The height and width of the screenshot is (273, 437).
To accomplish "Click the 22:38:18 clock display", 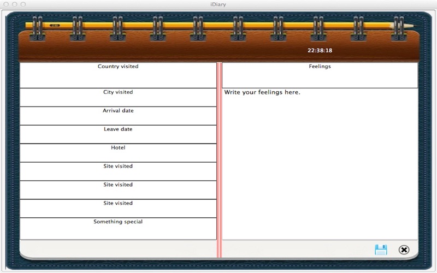I will (320, 51).
